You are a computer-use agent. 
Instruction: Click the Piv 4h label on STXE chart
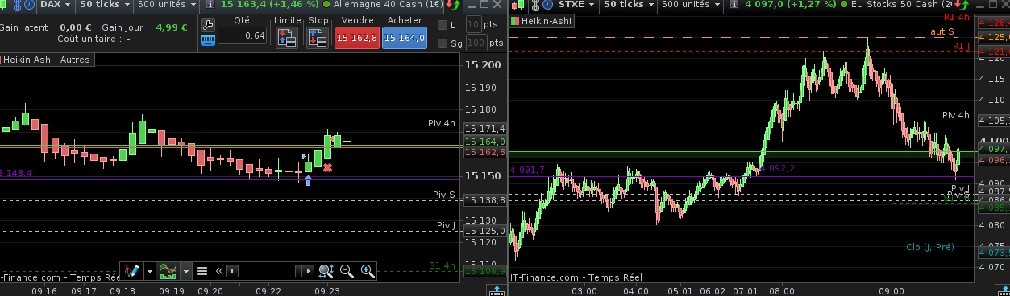pos(956,115)
